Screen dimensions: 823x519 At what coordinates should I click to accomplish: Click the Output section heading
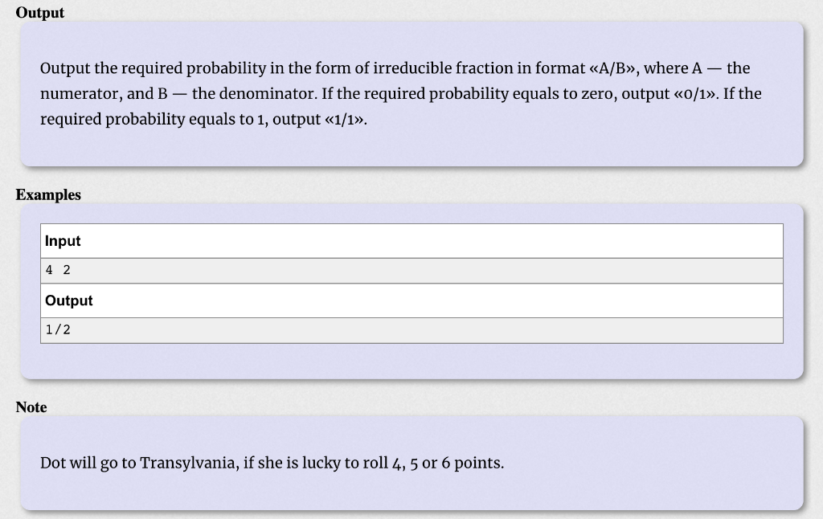[40, 13]
